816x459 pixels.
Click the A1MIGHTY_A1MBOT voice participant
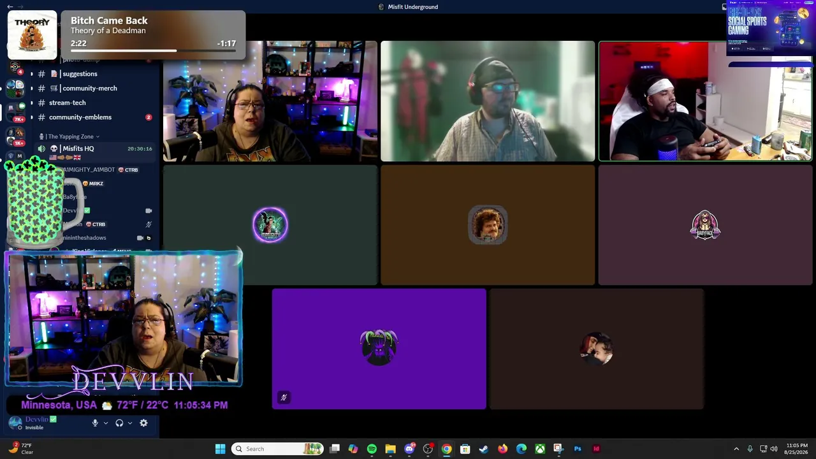pyautogui.click(x=89, y=170)
